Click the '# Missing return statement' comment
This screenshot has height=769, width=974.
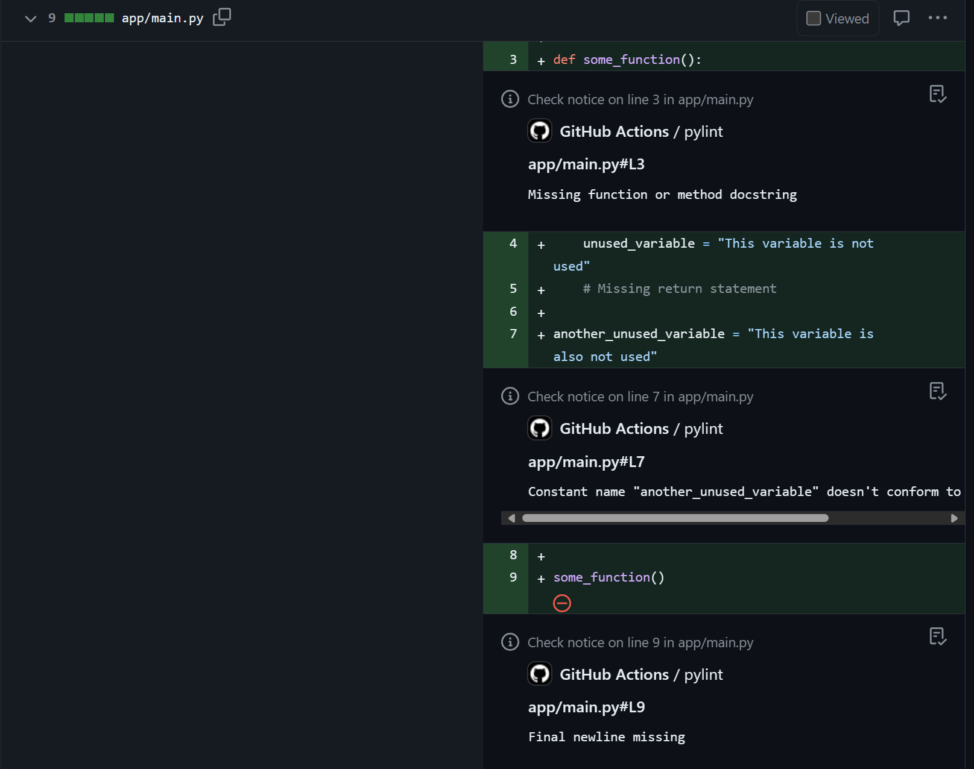680,289
